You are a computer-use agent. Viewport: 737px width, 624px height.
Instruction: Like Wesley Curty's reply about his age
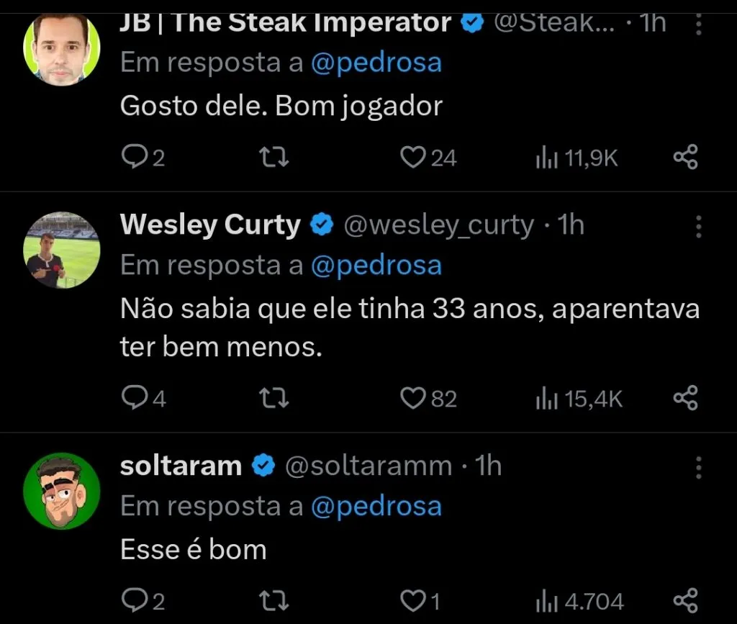(x=412, y=397)
